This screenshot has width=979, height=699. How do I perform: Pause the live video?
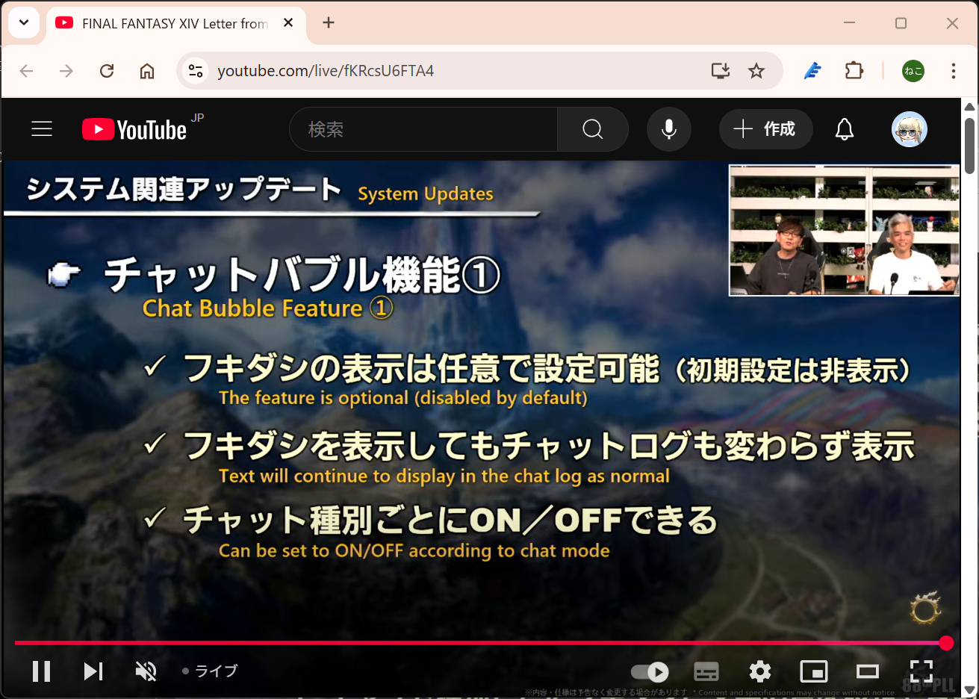[x=42, y=671]
